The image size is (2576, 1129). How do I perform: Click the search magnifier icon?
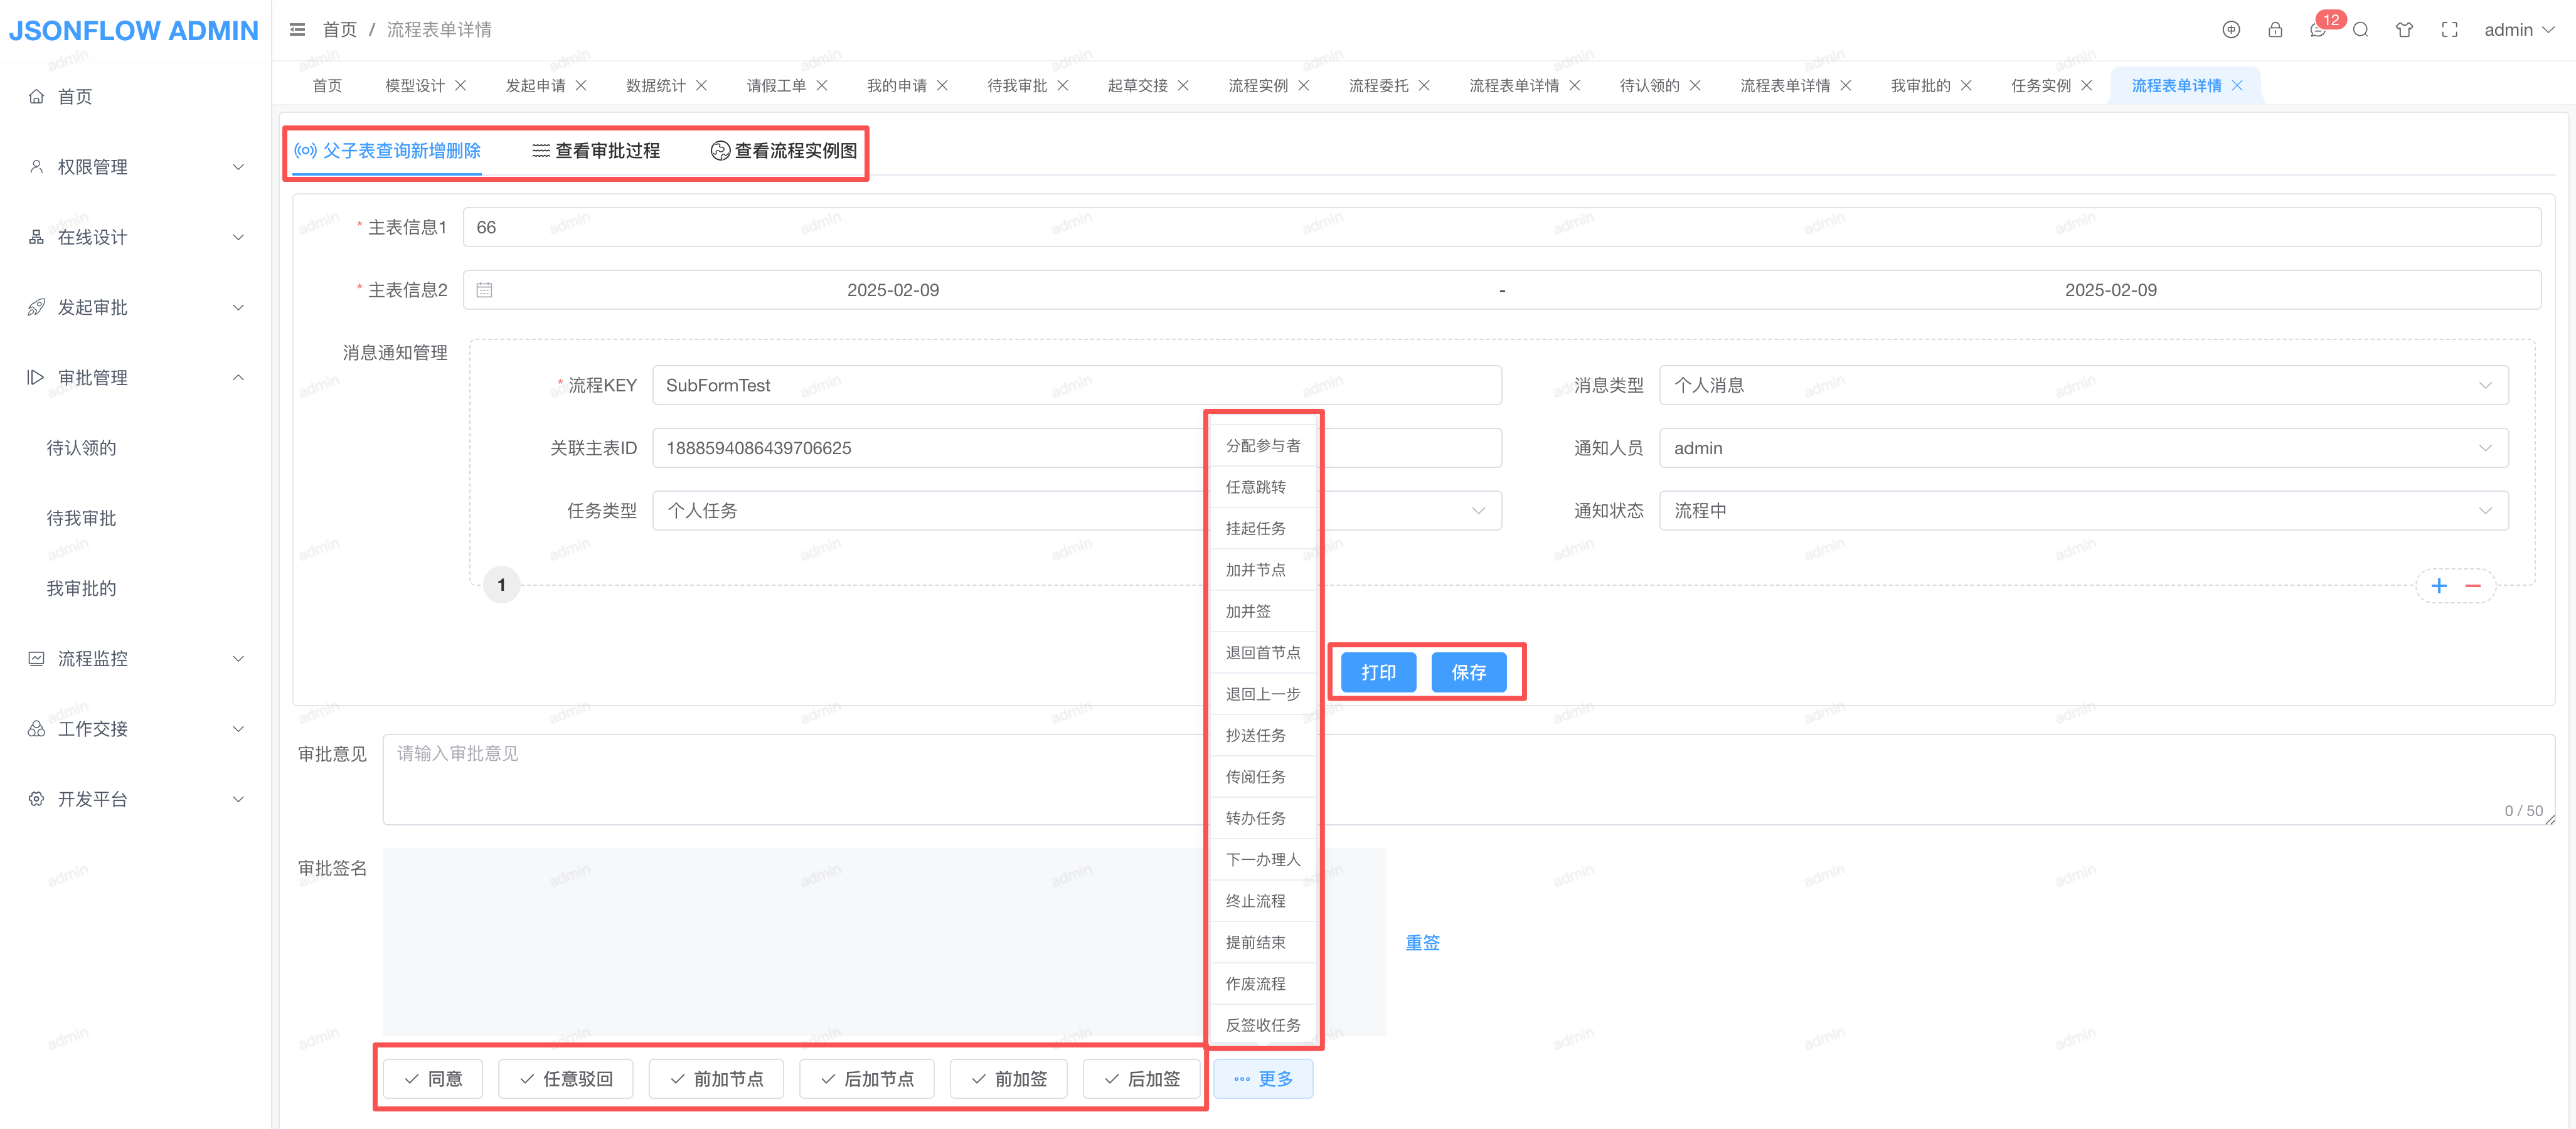[2360, 30]
